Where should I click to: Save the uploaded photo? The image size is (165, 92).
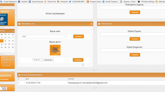point(78,60)
